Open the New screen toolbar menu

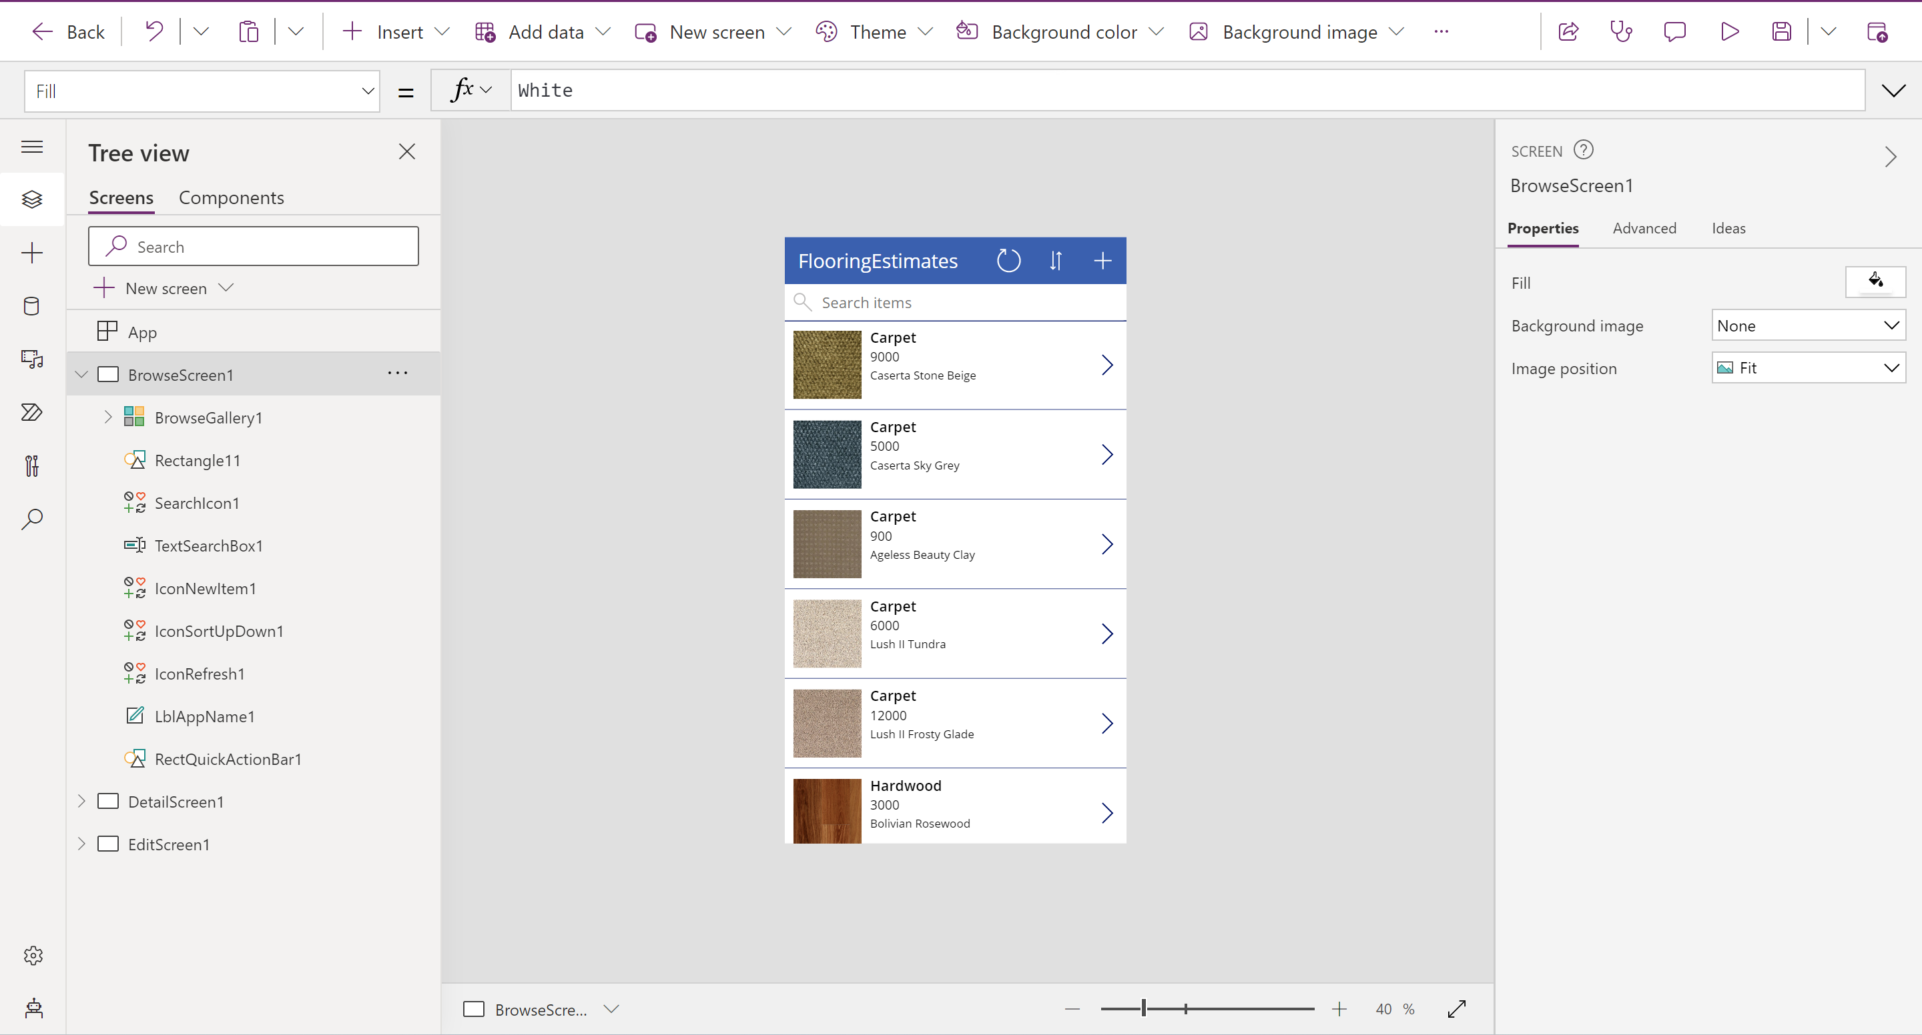coord(713,31)
